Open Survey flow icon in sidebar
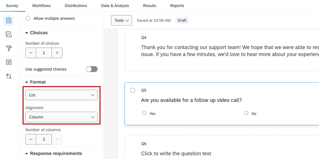 [9, 34]
